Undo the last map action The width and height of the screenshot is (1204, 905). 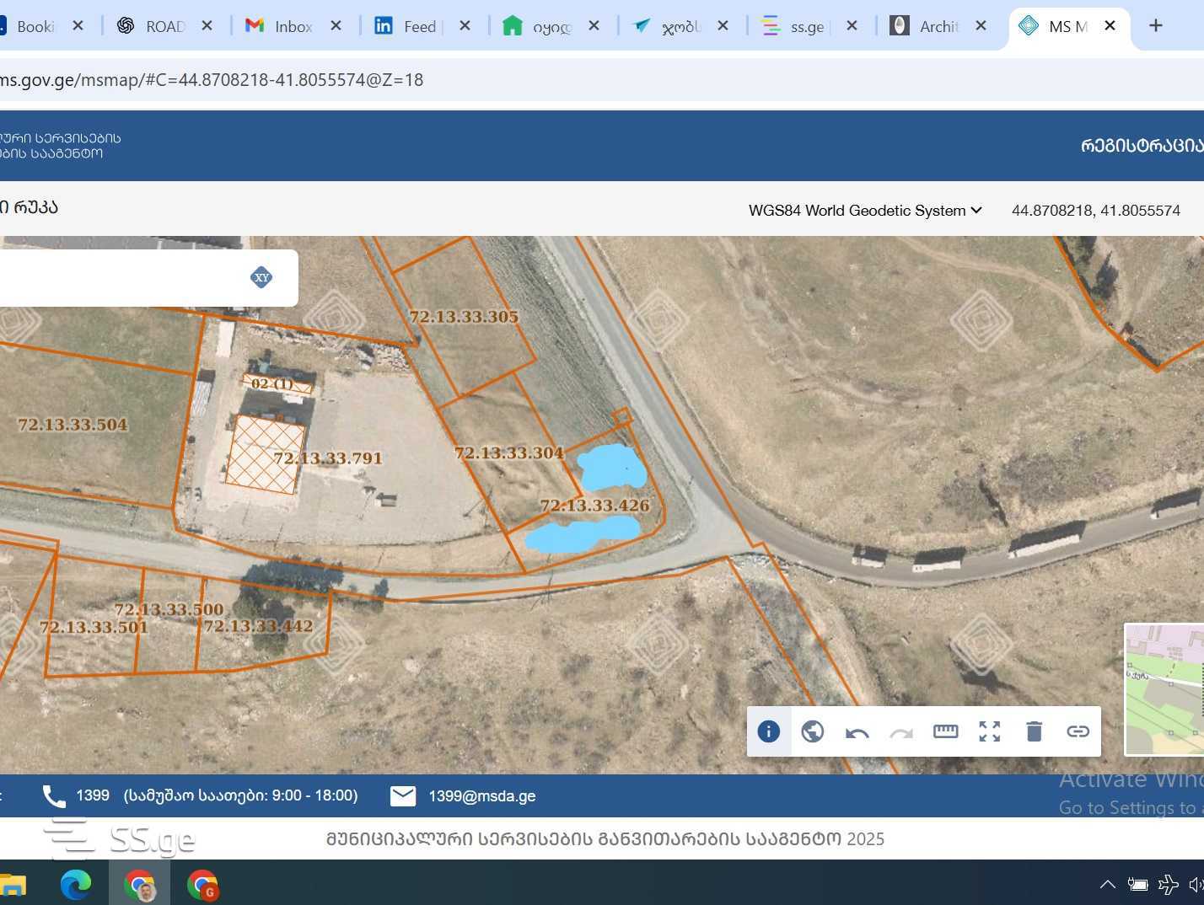coord(857,732)
